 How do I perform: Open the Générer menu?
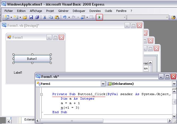(x=63, y=11)
